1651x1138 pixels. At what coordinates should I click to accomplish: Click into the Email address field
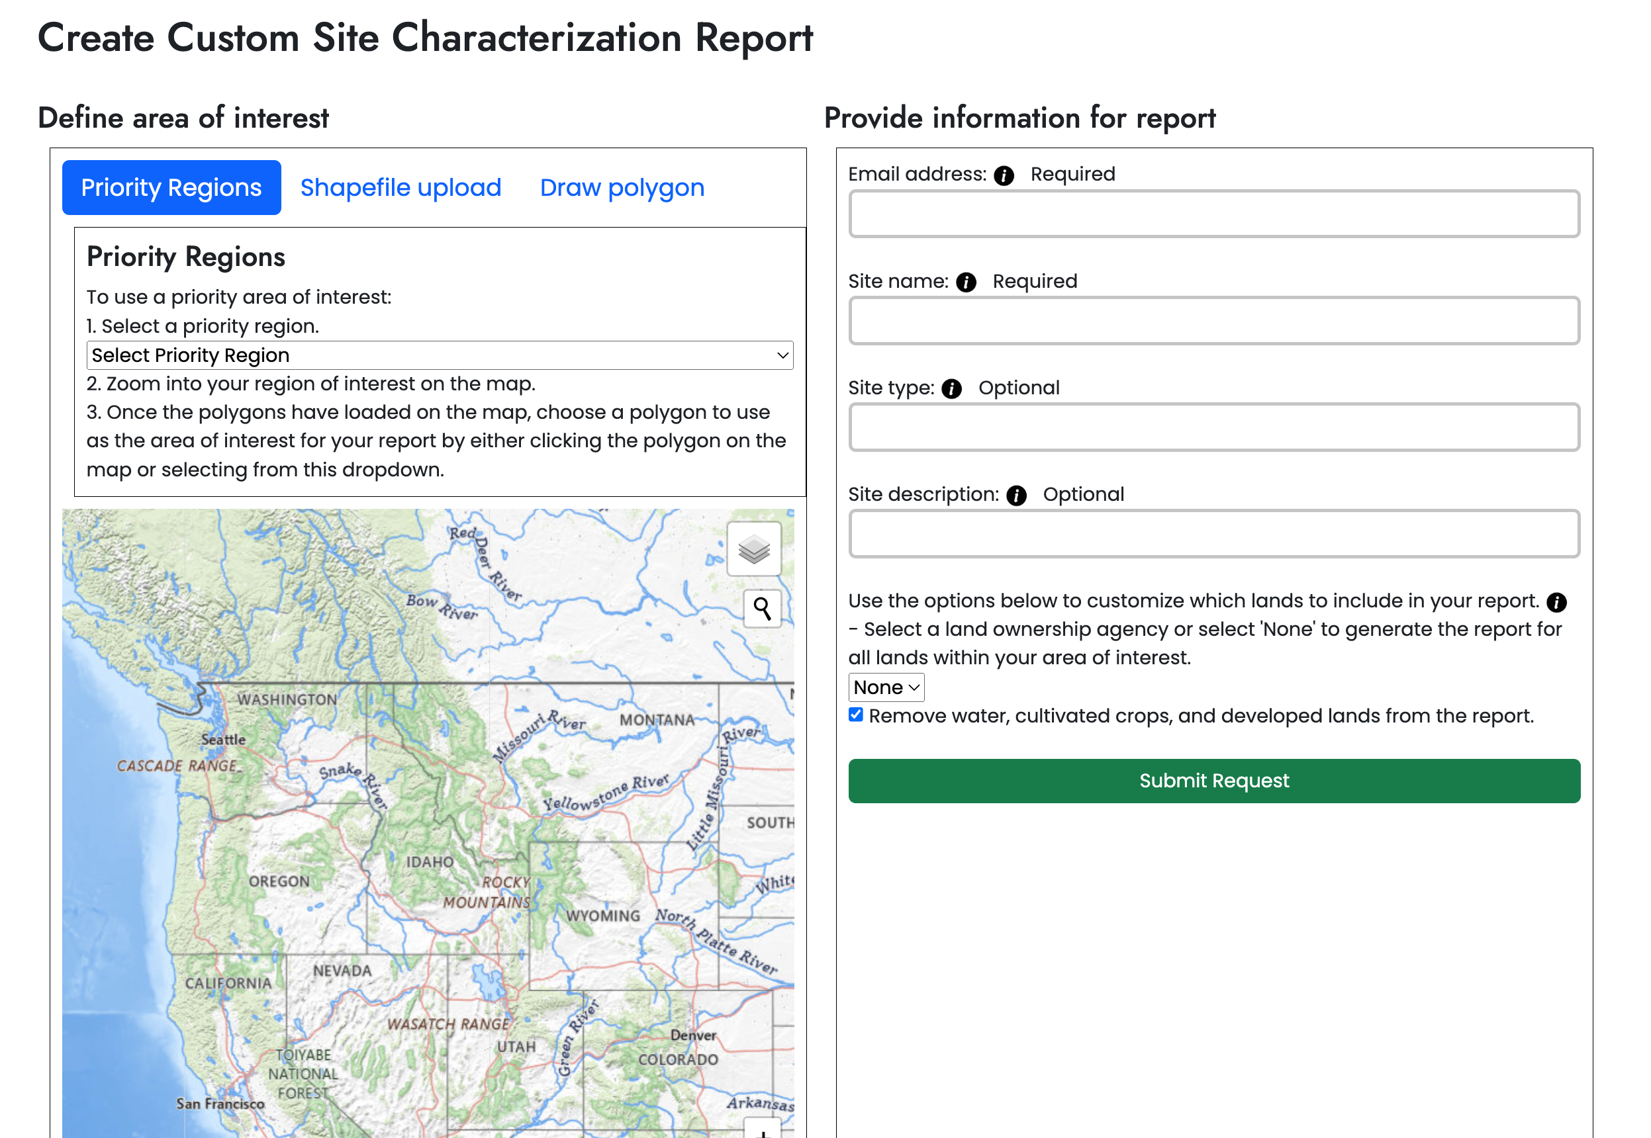pos(1213,214)
